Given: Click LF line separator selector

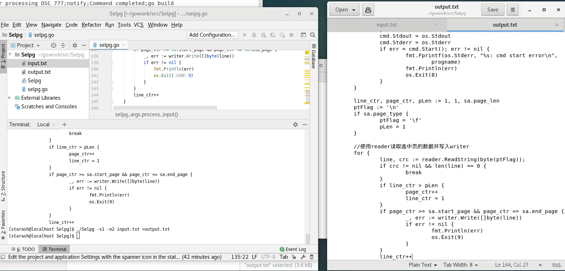Looking at the screenshot, I should tap(254, 257).
